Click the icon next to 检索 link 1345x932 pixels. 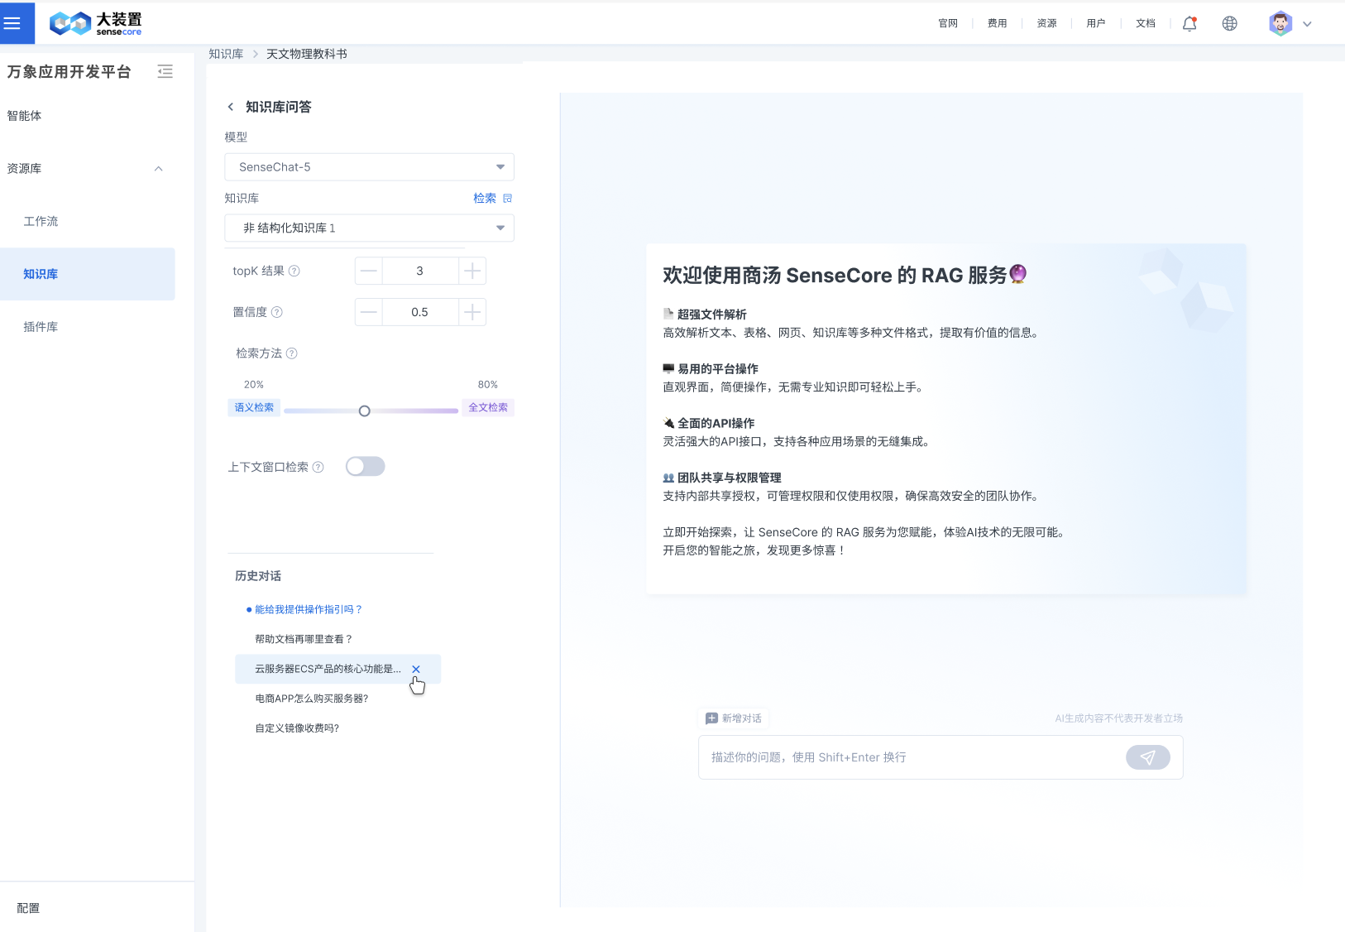tap(508, 198)
